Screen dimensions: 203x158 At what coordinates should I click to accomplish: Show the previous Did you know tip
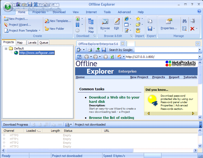click(x=149, y=113)
